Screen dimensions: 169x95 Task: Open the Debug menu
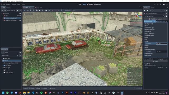tap(13, 4)
